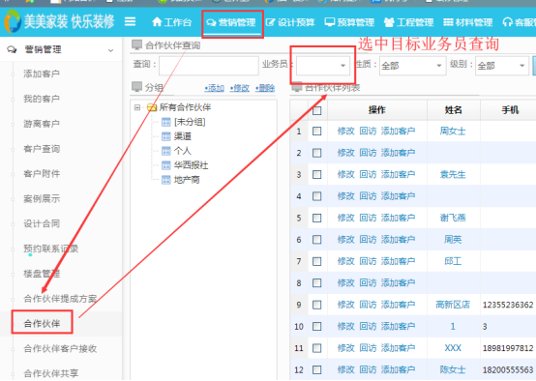The height and width of the screenshot is (381, 536).
Task: Open 设计合同 in the sidebar
Action: (x=42, y=223)
